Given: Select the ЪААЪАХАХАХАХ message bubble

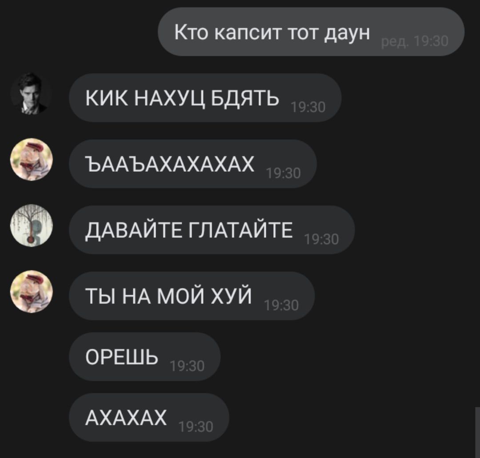Looking at the screenshot, I should click(193, 164).
